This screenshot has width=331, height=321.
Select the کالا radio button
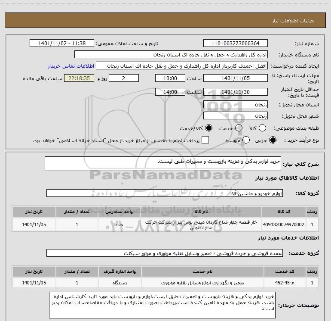click(262, 128)
